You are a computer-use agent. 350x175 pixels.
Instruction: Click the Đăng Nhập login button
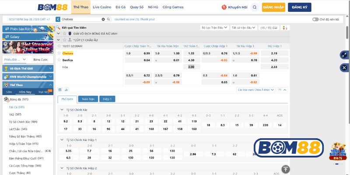tap(273, 7)
